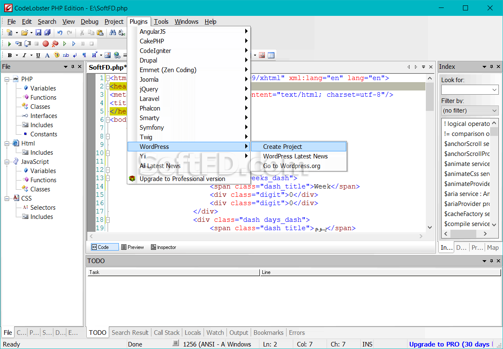Click the Step Over debug icon
Image resolution: width=503 pixels, height=349 pixels.
click(28, 43)
